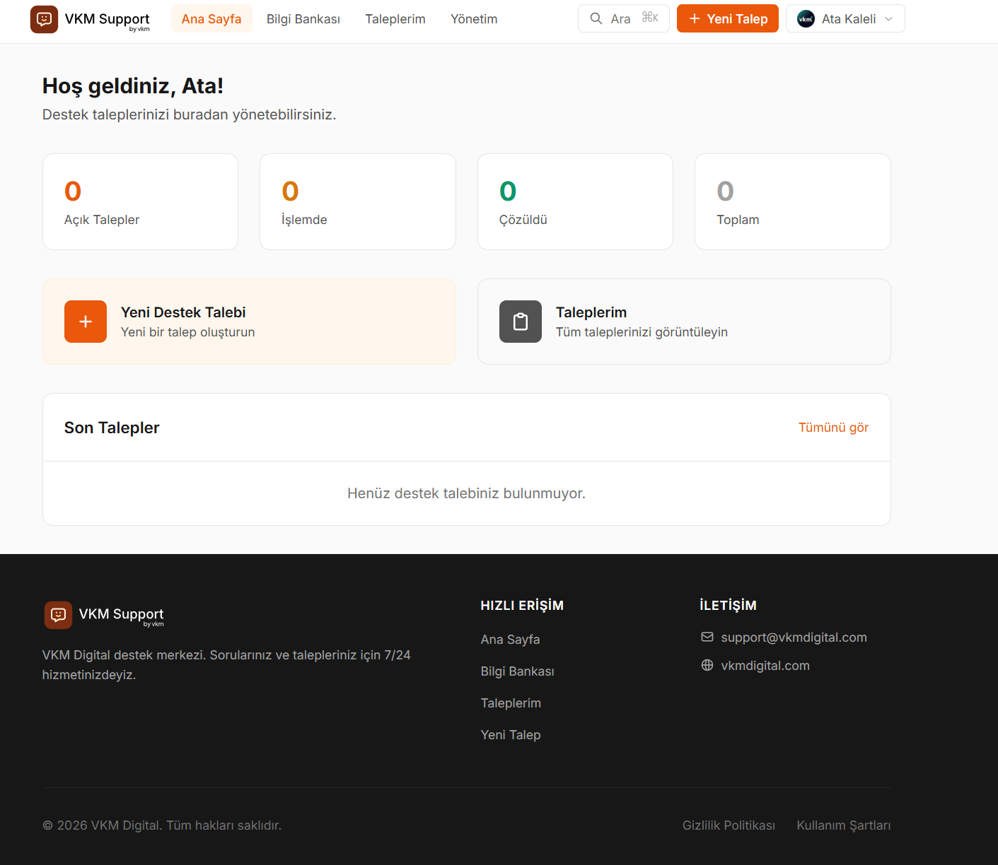Click the footer VKM Support logo icon

click(58, 615)
